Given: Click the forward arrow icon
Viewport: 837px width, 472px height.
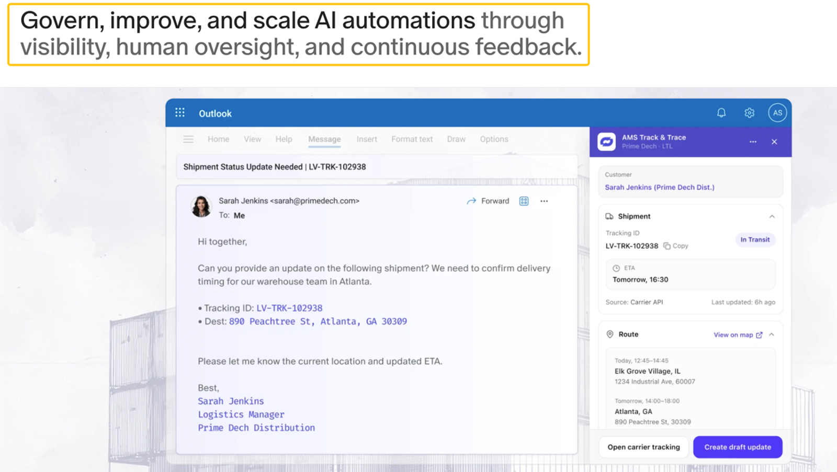Looking at the screenshot, I should [x=471, y=201].
